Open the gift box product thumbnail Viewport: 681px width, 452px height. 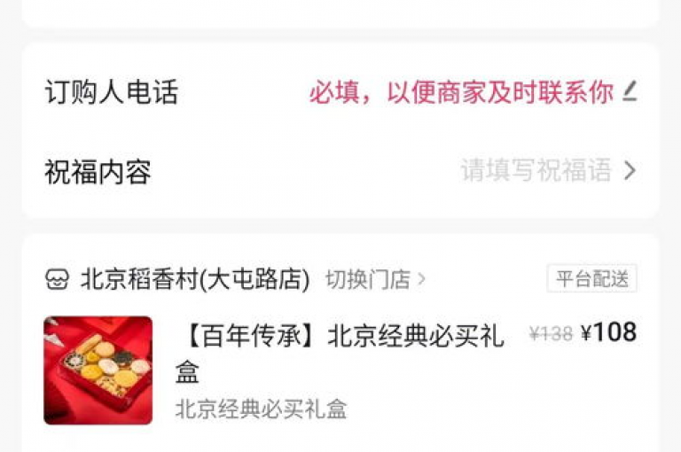(x=98, y=370)
